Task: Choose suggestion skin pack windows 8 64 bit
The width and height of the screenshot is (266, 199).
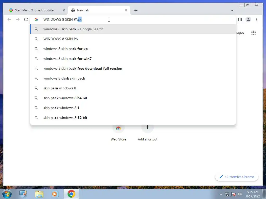Action: pyautogui.click(x=133, y=98)
